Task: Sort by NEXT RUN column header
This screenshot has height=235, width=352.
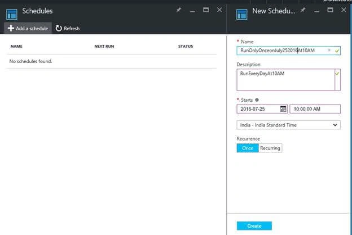Action: point(104,46)
